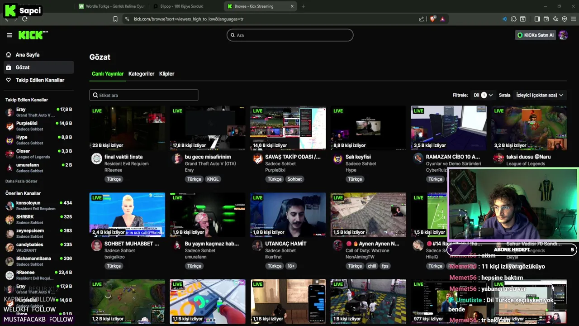Image resolution: width=579 pixels, height=326 pixels.
Task: Open the hamburger sidebar menu
Action: (9, 35)
